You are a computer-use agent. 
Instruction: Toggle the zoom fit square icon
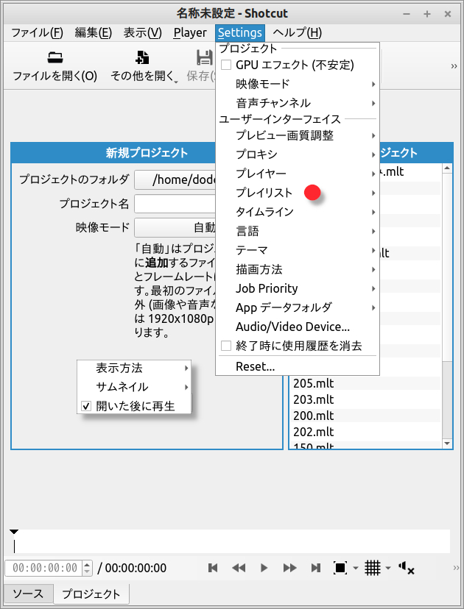tap(340, 568)
